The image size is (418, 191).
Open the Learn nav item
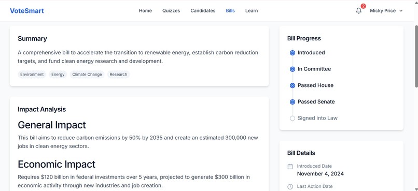click(252, 11)
